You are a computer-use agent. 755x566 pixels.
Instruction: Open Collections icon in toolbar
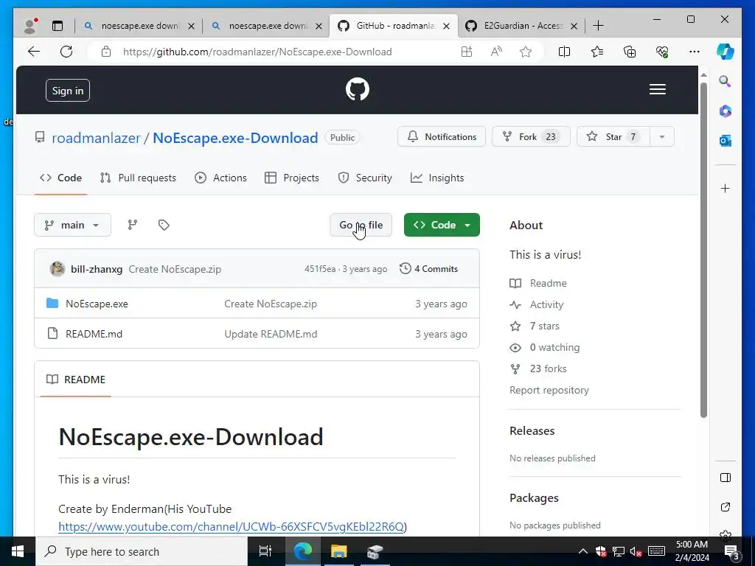[x=630, y=52]
